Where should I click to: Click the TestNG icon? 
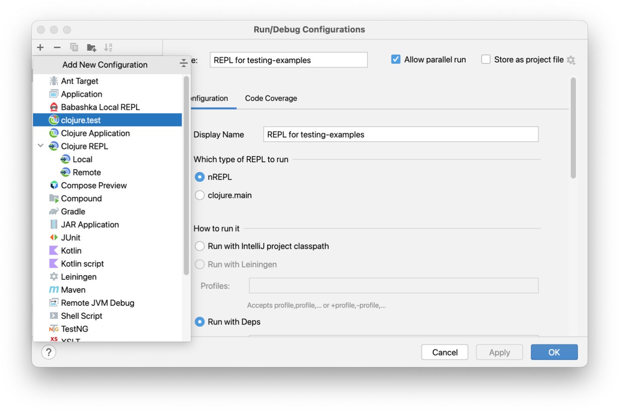(x=54, y=329)
